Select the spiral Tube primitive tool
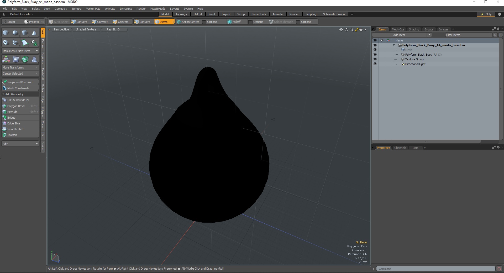Viewport: 504px width, 273px height. coord(15,42)
